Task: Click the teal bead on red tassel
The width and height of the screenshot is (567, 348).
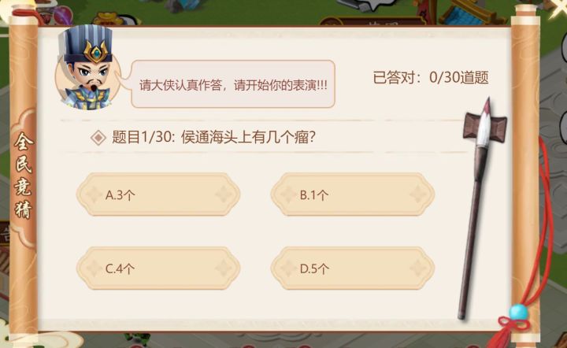Action: (x=517, y=313)
